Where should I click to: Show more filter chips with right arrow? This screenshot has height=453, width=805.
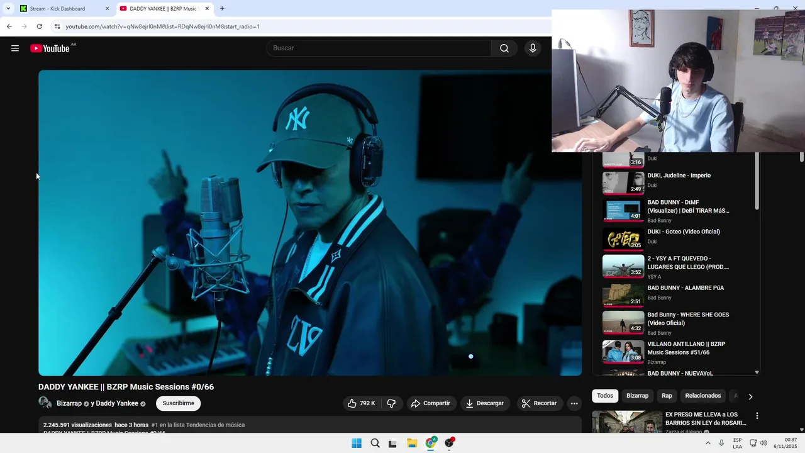tap(750, 396)
